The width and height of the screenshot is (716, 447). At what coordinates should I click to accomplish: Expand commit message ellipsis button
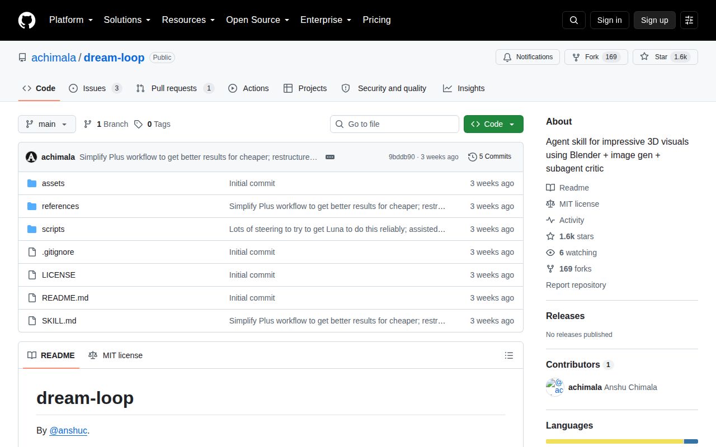pyautogui.click(x=330, y=157)
